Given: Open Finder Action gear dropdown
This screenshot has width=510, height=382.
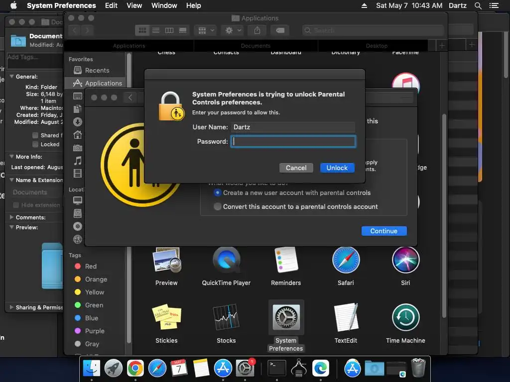Looking at the screenshot, I should pyautogui.click(x=232, y=30).
